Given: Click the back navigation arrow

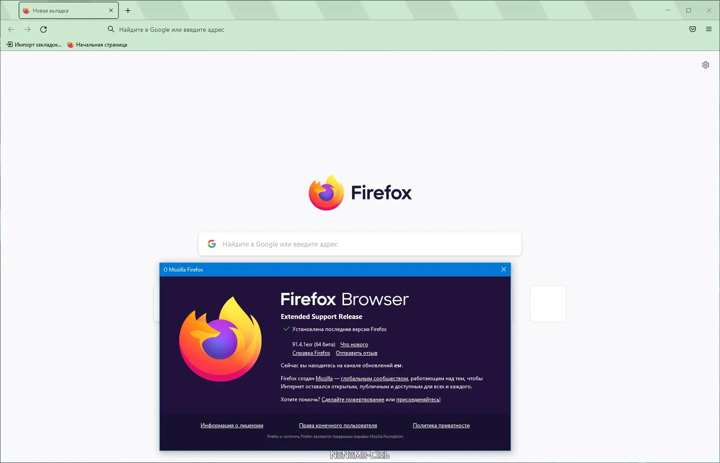Looking at the screenshot, I should click(11, 30).
